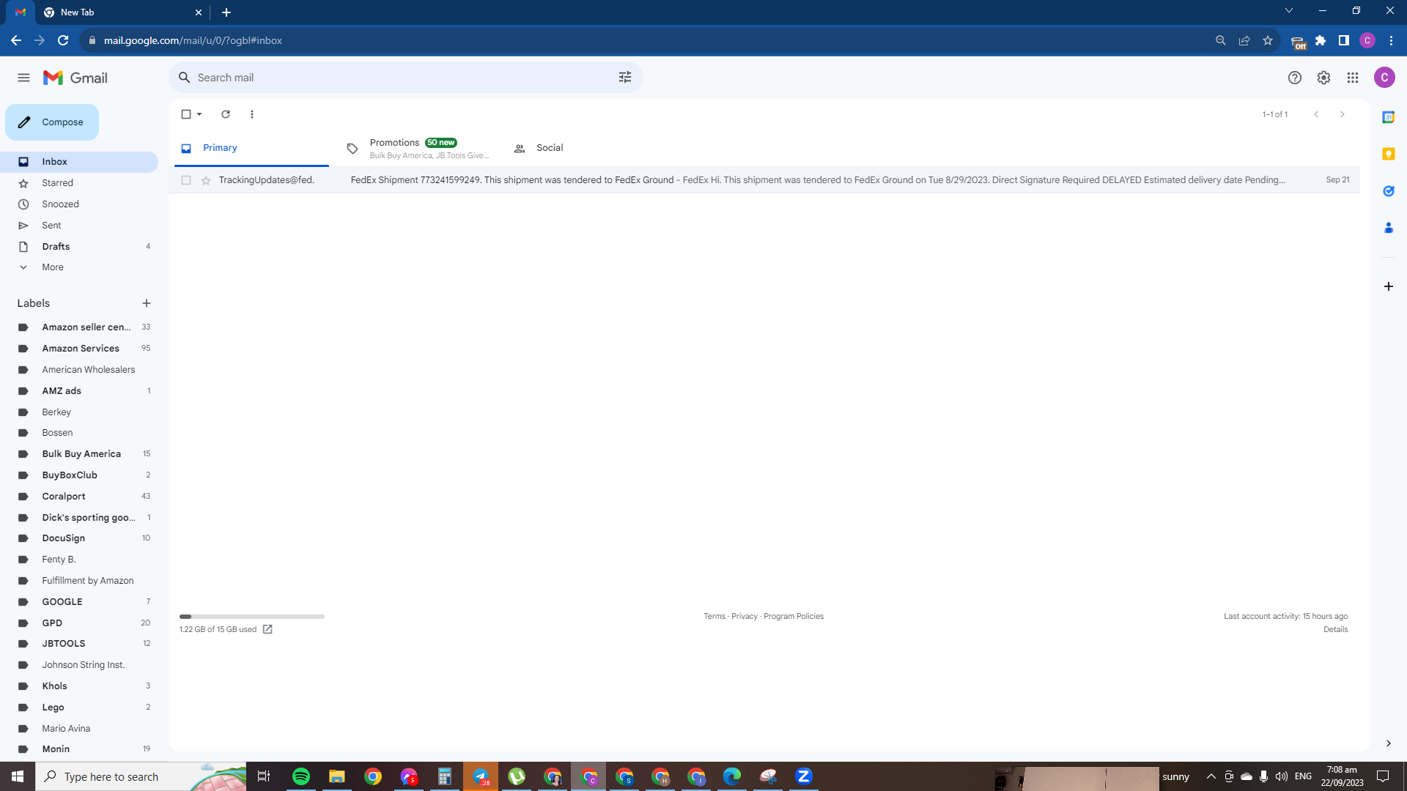Open the JBTOOLS label
Screen dimensions: 1407x791
click(x=79, y=644)
